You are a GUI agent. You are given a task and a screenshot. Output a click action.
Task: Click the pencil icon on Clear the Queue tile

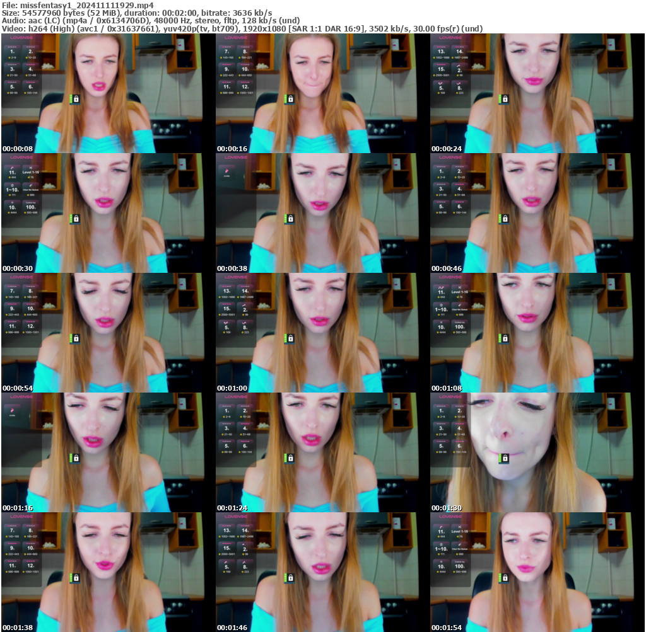30,185
